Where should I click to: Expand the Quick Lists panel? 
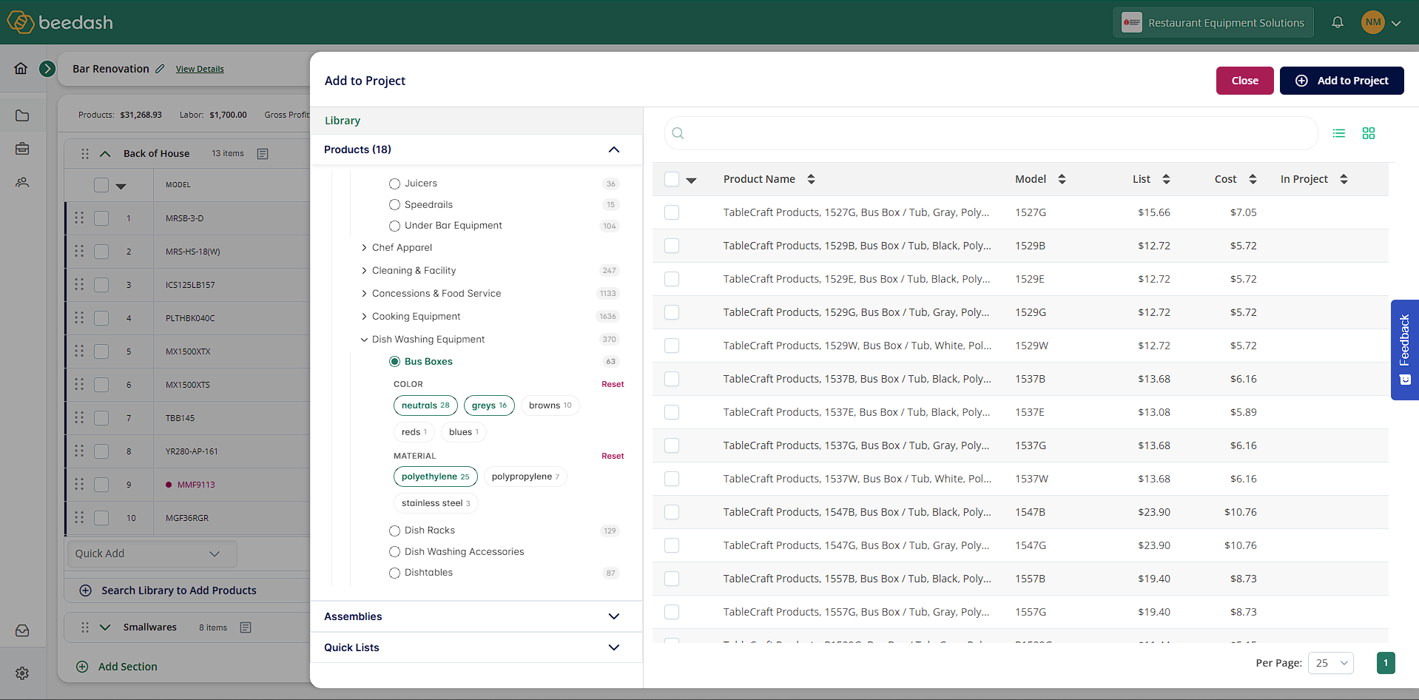pos(613,647)
